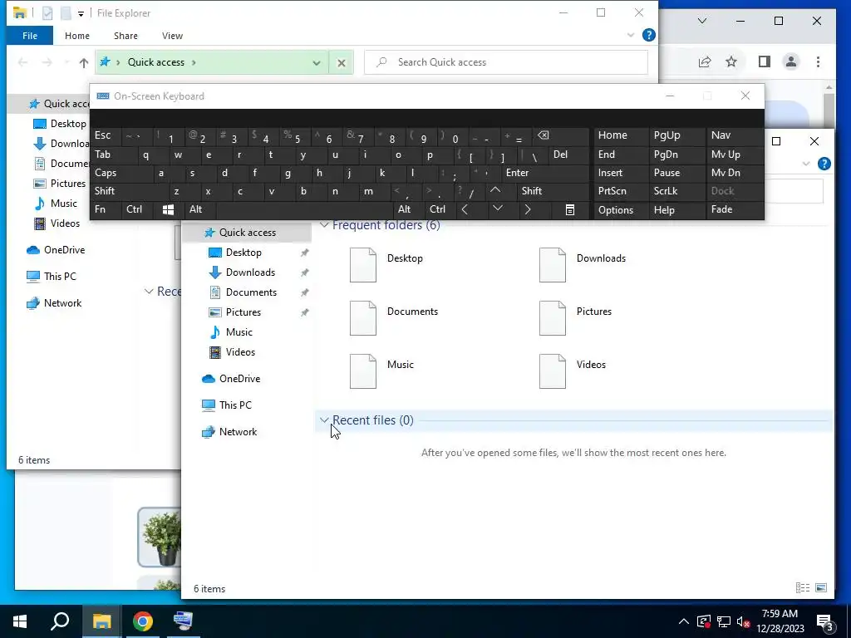This screenshot has height=638, width=851.
Task: Click the File Explorer help question icon
Action: tap(648, 35)
